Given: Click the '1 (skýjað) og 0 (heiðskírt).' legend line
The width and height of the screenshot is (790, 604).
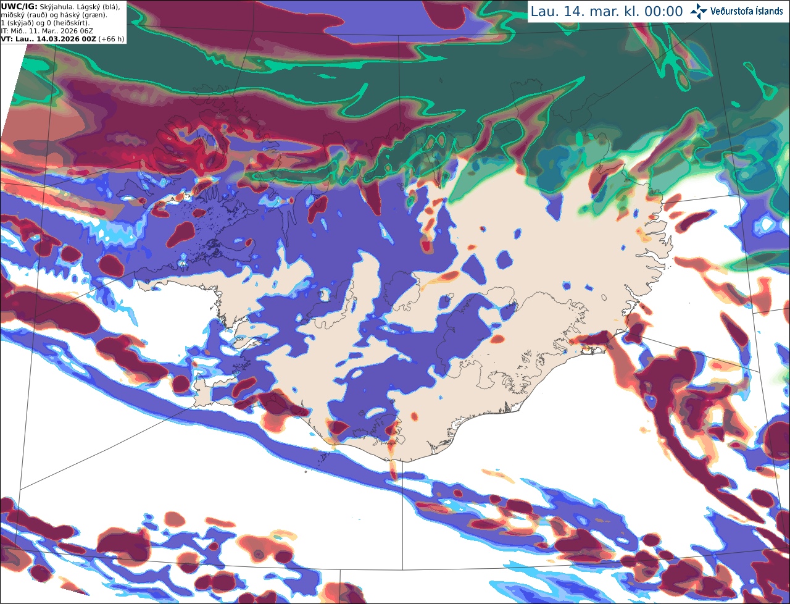Looking at the screenshot, I should tap(45, 22).
